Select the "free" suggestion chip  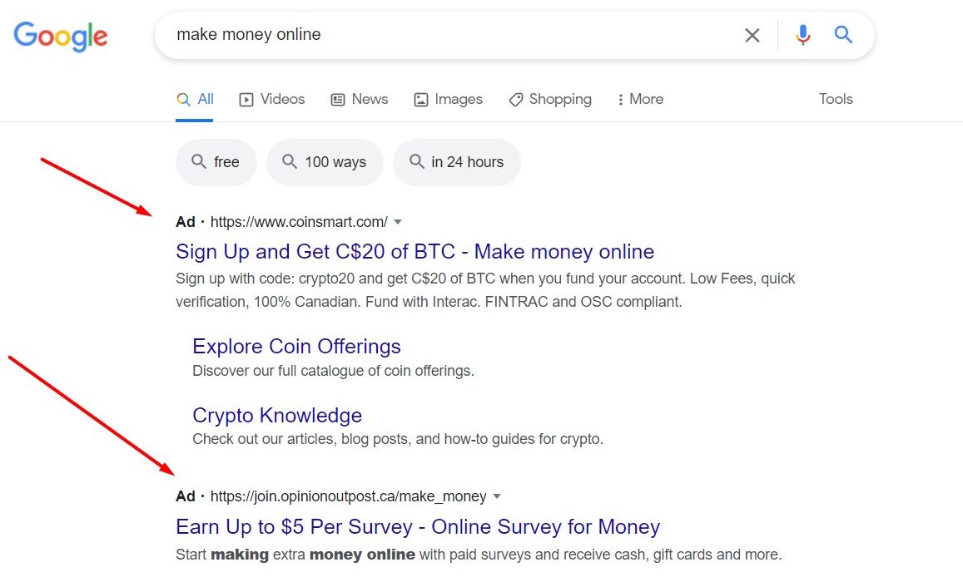pos(216,162)
